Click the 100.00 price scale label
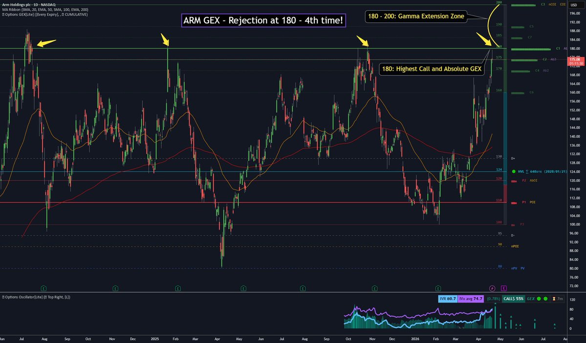This screenshot has width=586, height=343. point(575,225)
